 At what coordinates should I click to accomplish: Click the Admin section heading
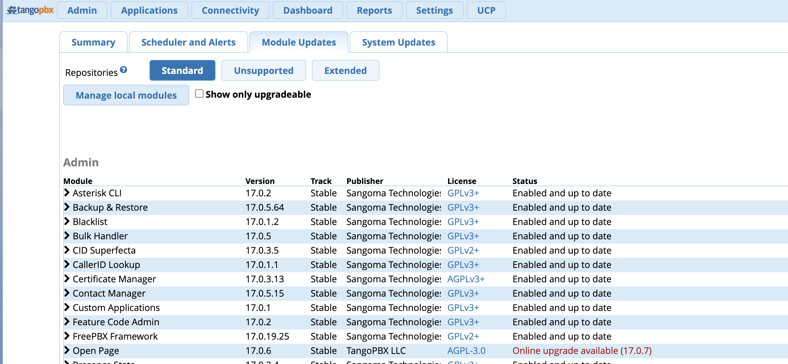coord(81,162)
